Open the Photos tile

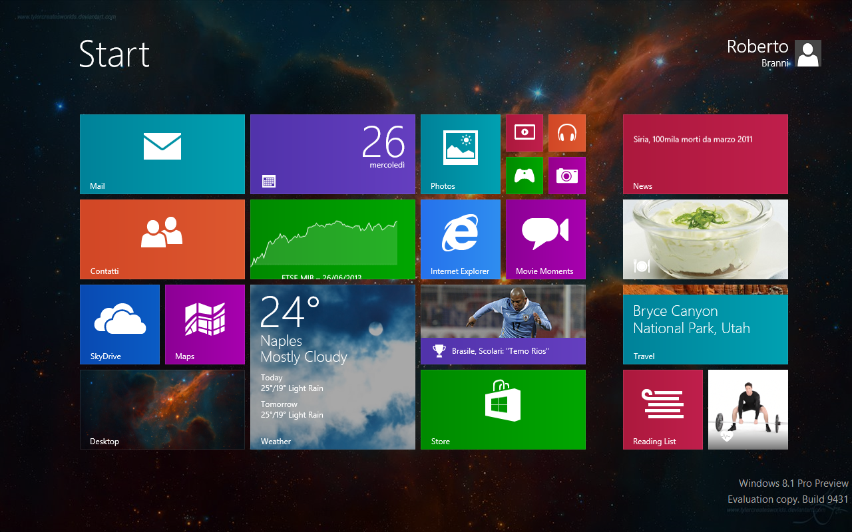[461, 154]
